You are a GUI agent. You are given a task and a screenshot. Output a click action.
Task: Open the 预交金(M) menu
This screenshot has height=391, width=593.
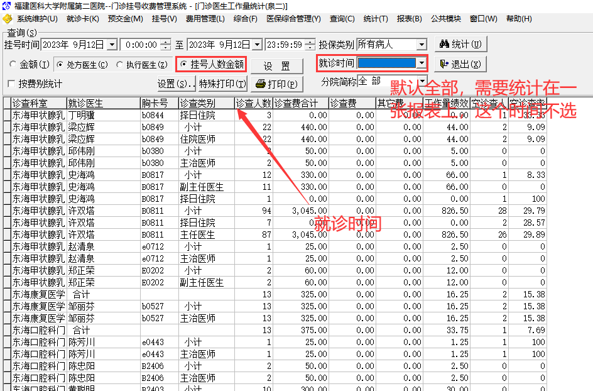pos(125,19)
